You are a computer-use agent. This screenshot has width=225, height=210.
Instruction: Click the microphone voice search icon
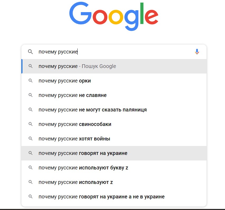coord(197,52)
